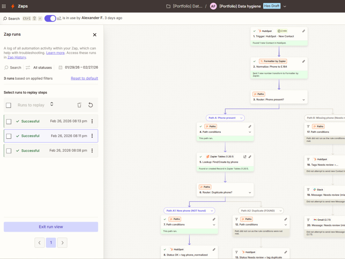Check the Runs to replay select-all checkbox
Image resolution: width=345 pixels, height=259 pixels.
tap(9, 105)
